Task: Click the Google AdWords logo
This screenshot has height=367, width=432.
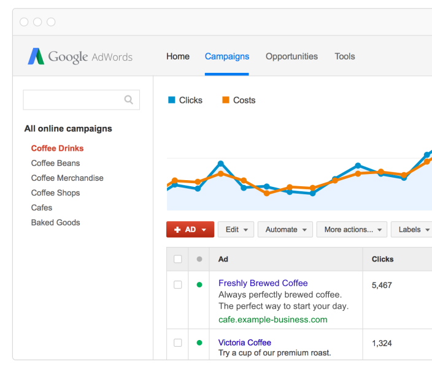Action: [80, 56]
